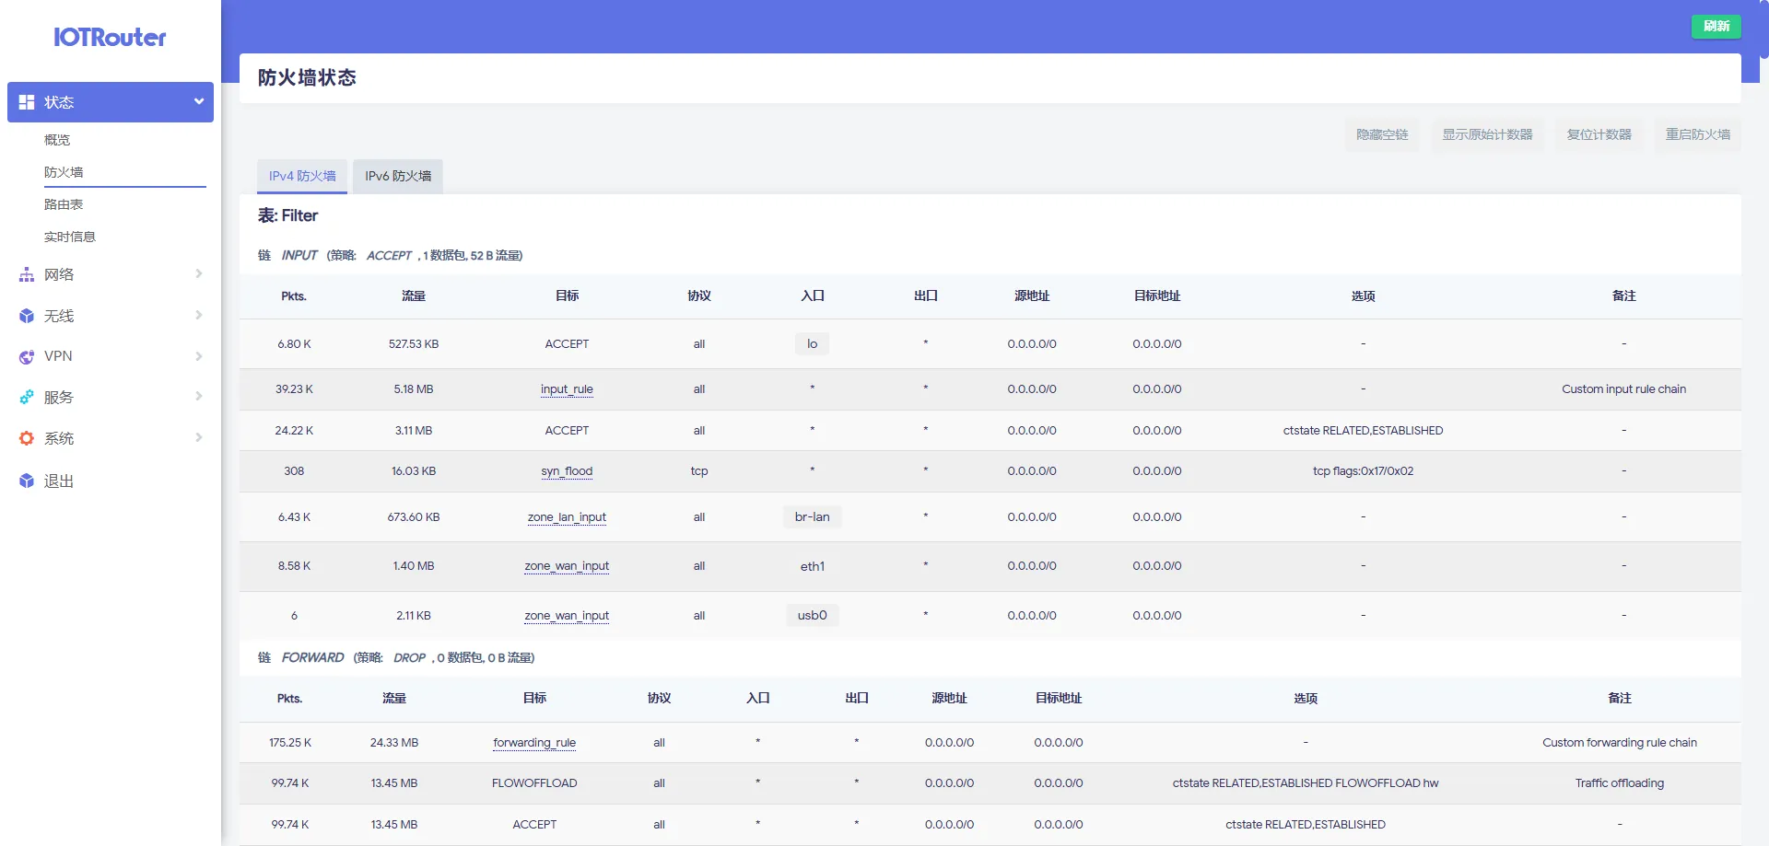Click the status dashboard grid icon
The image size is (1769, 846).
[x=27, y=102]
